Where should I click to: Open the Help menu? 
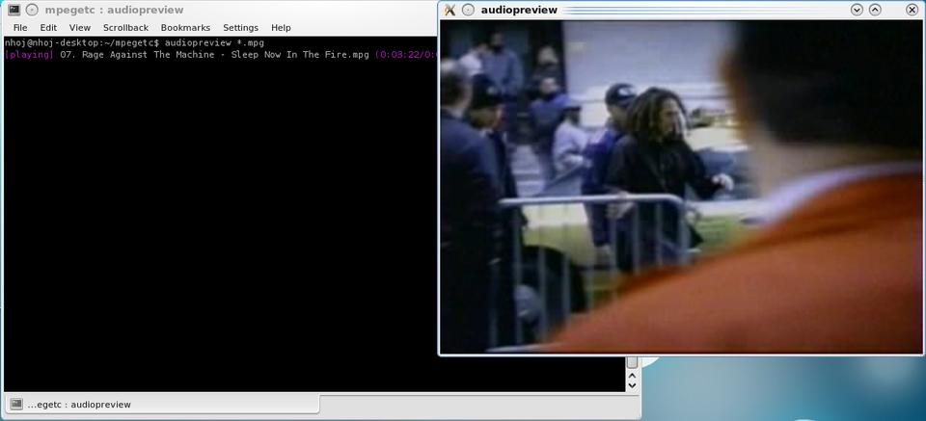tap(281, 28)
